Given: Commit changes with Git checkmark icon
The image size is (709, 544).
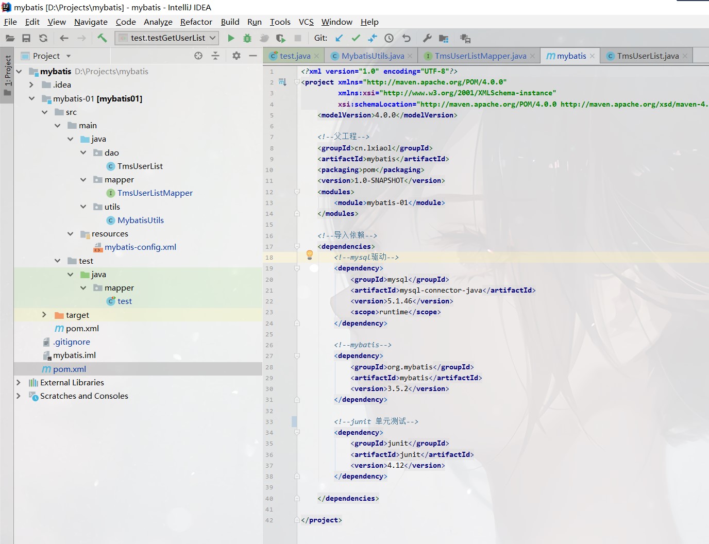Looking at the screenshot, I should [x=356, y=38].
